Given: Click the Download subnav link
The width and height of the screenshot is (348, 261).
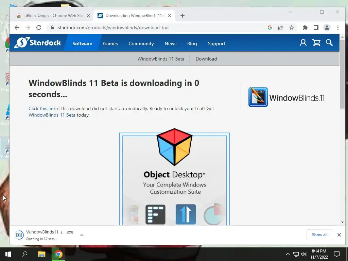Looking at the screenshot, I should pos(206,59).
